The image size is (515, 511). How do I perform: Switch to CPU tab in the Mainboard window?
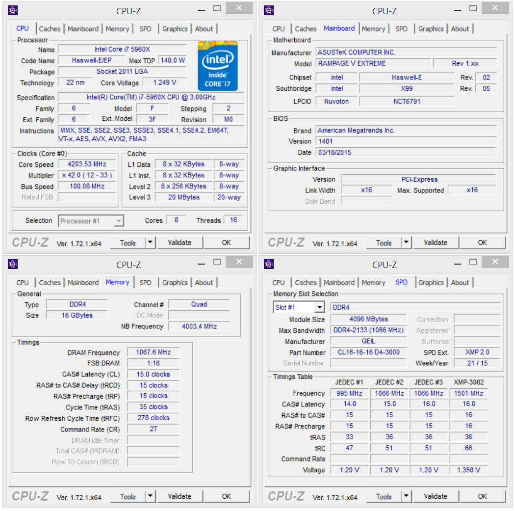278,29
